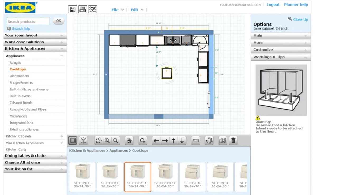Move view up with up arrow

point(173,140)
